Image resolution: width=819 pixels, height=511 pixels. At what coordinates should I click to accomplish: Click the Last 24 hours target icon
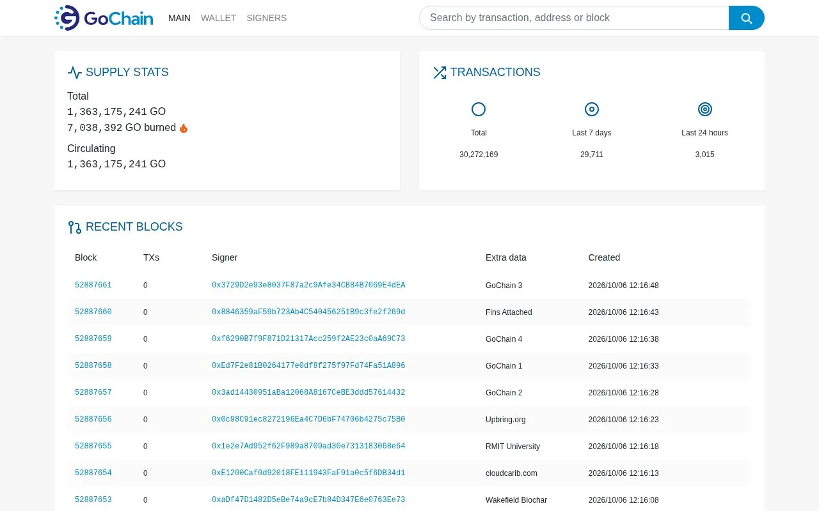(x=705, y=109)
